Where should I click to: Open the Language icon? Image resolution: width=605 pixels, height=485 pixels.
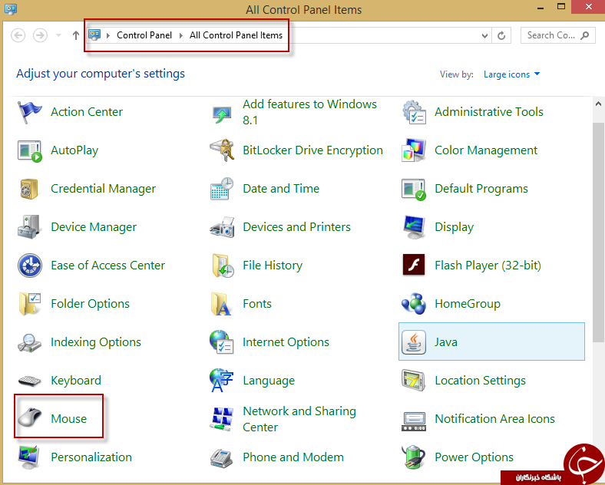point(221,381)
